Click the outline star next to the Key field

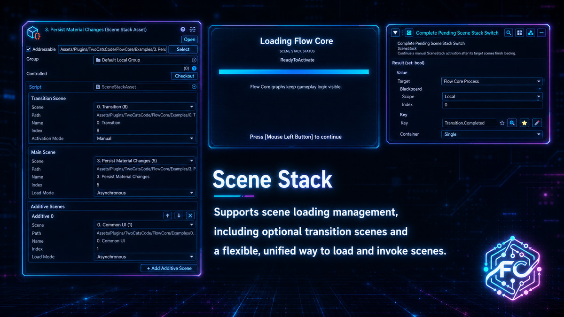pyautogui.click(x=502, y=123)
